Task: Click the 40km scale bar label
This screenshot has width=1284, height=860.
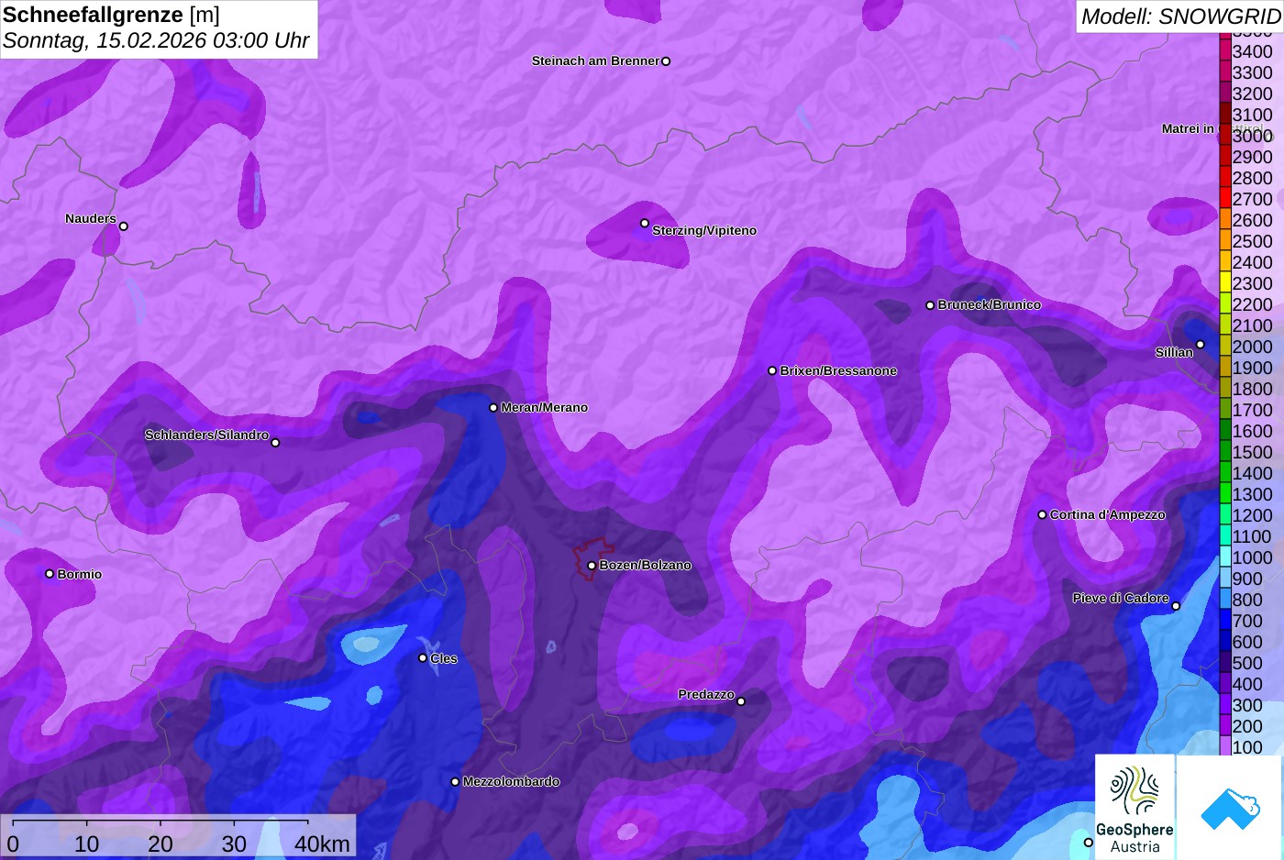Action: click(x=322, y=843)
